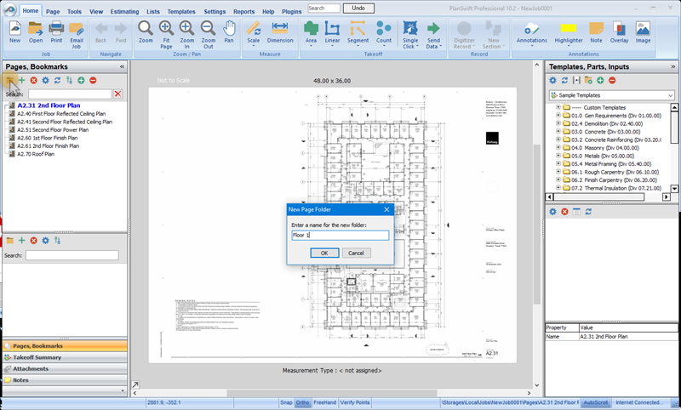Open the Page ribbon tab
681x410 pixels.
pyautogui.click(x=53, y=12)
